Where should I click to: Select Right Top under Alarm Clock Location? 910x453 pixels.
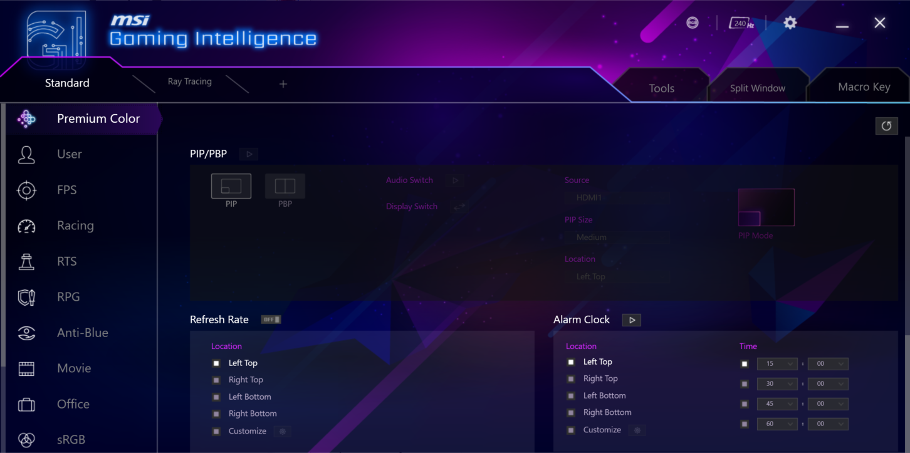coord(592,378)
